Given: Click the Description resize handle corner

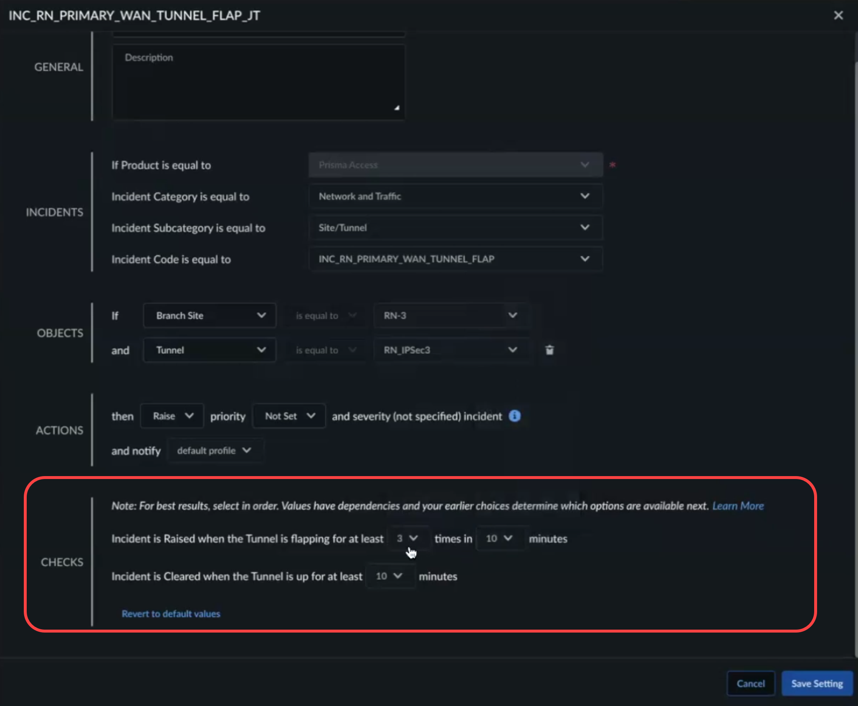Looking at the screenshot, I should 397,108.
